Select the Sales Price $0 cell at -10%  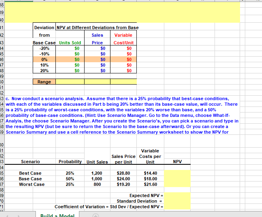click(97, 54)
